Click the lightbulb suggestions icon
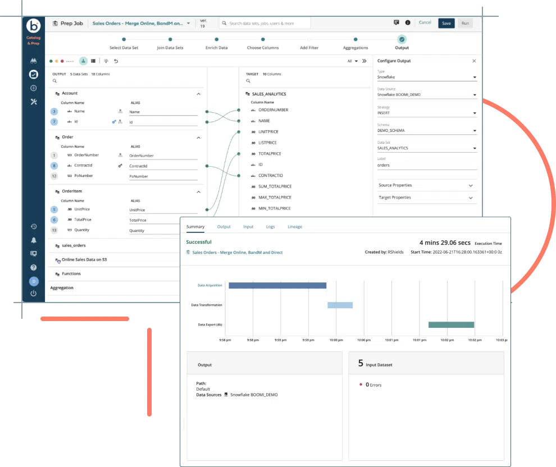Image resolution: width=556 pixels, height=467 pixels. (x=106, y=61)
